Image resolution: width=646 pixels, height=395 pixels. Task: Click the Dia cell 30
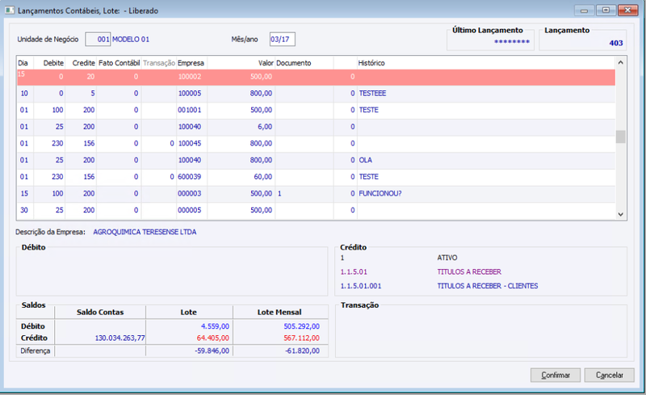click(x=24, y=210)
